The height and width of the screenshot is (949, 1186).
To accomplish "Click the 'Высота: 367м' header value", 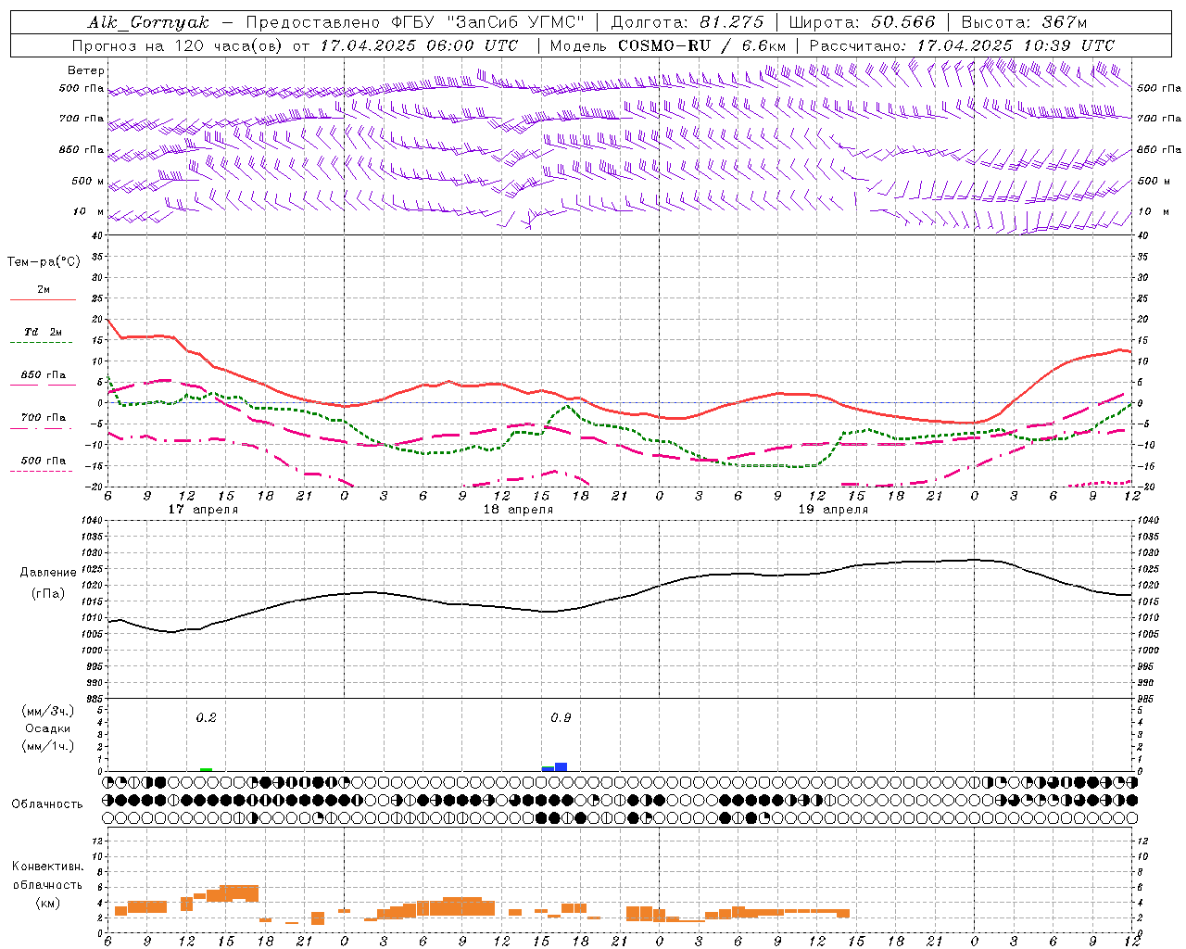I will [x=1024, y=22].
